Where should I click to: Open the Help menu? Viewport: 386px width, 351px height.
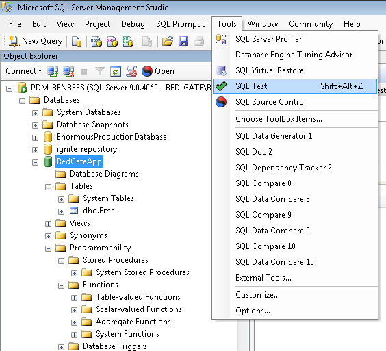352,24
